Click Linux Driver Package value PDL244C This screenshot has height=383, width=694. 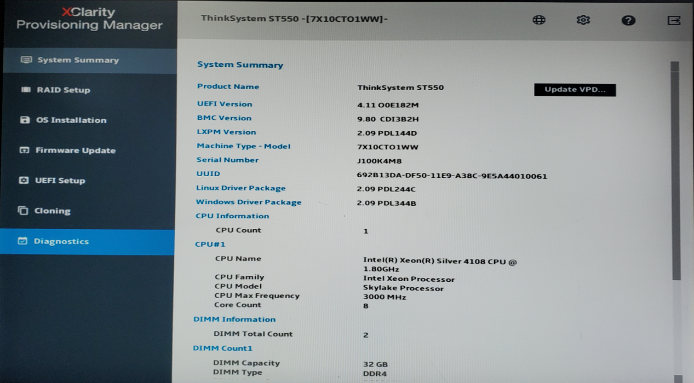click(386, 190)
